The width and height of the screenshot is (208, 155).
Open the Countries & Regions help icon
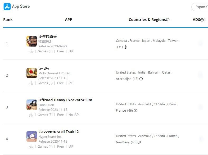(x=168, y=20)
